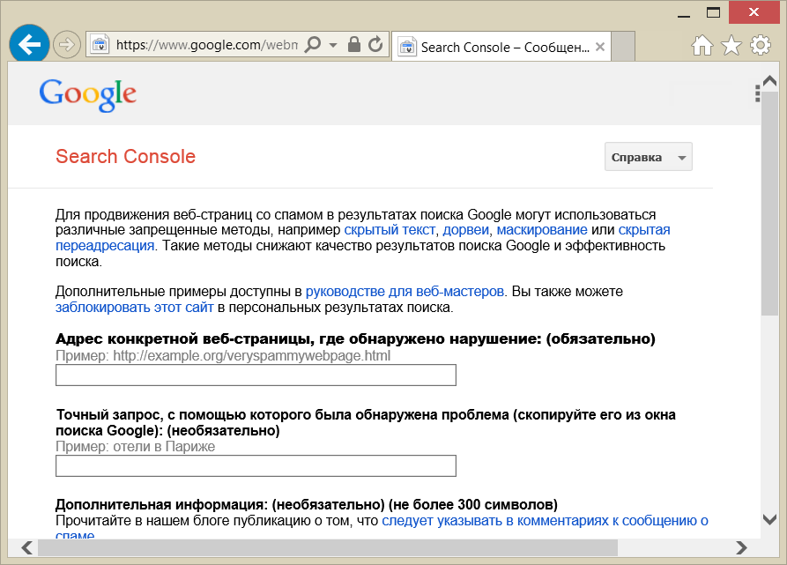Maximize the browser window
The height and width of the screenshot is (565, 787).
coord(713,12)
